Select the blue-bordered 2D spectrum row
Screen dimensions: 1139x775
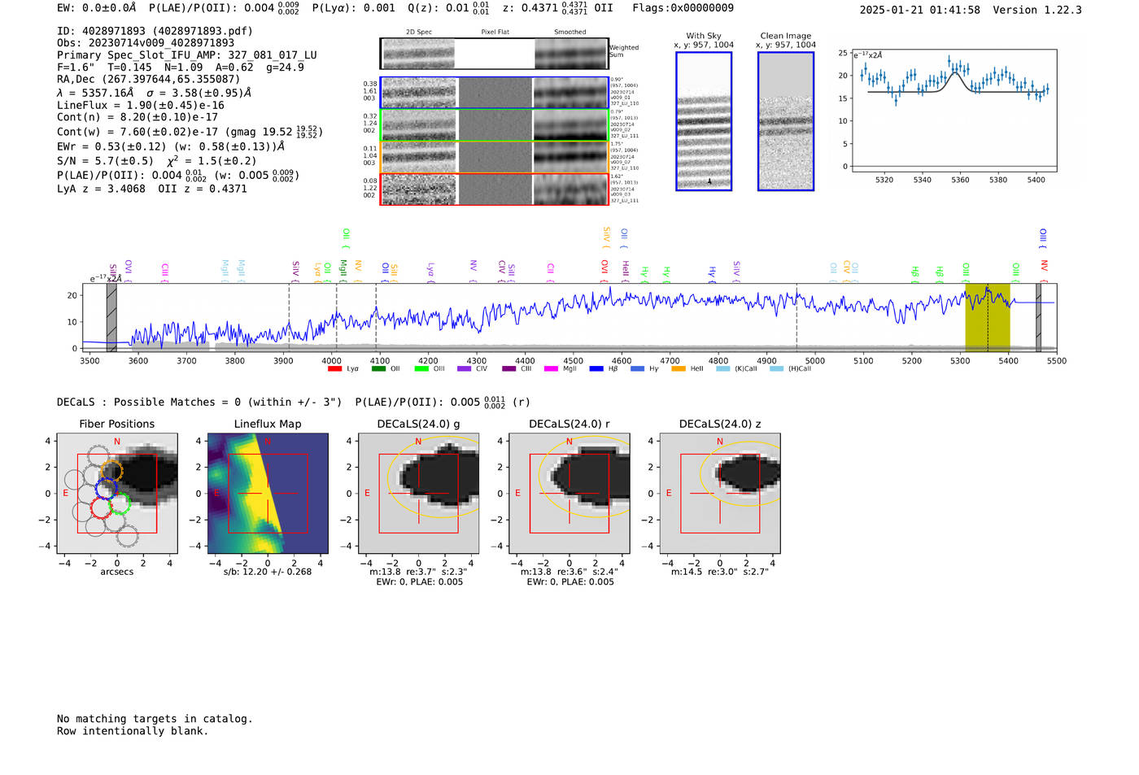[494, 93]
